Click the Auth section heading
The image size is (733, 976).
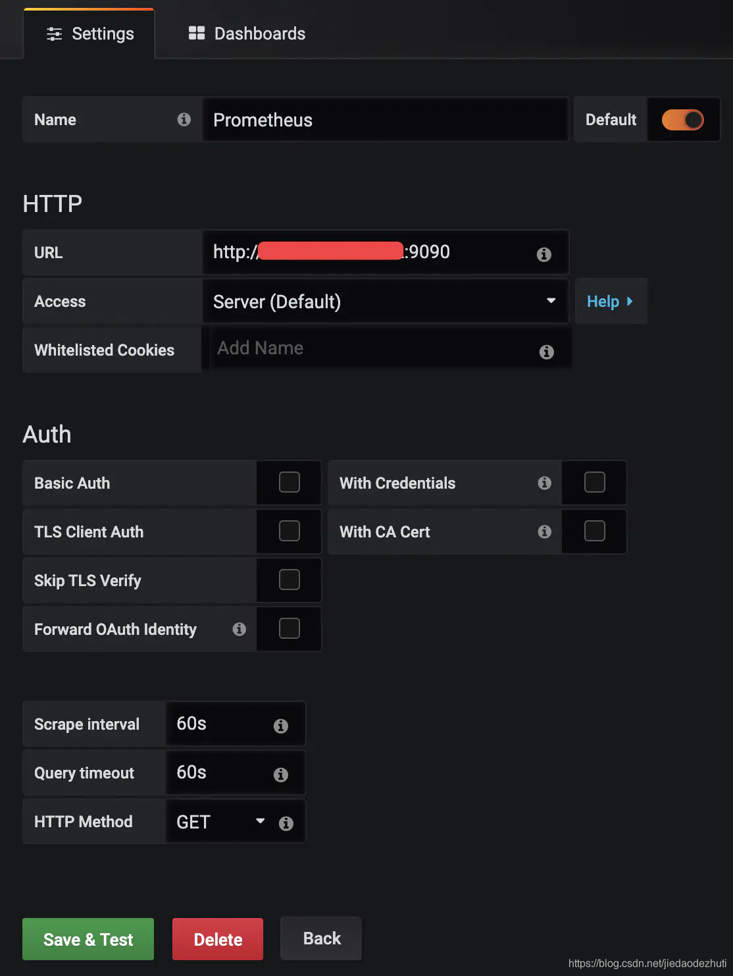[47, 435]
